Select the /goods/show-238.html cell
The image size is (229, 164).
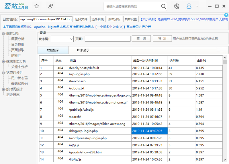(x=100, y=152)
